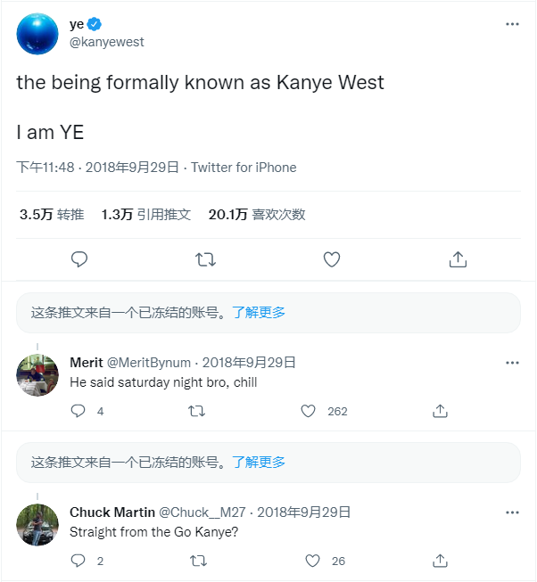Like the main 'I am YE' tweet
This screenshot has height=582, width=537.
click(332, 259)
